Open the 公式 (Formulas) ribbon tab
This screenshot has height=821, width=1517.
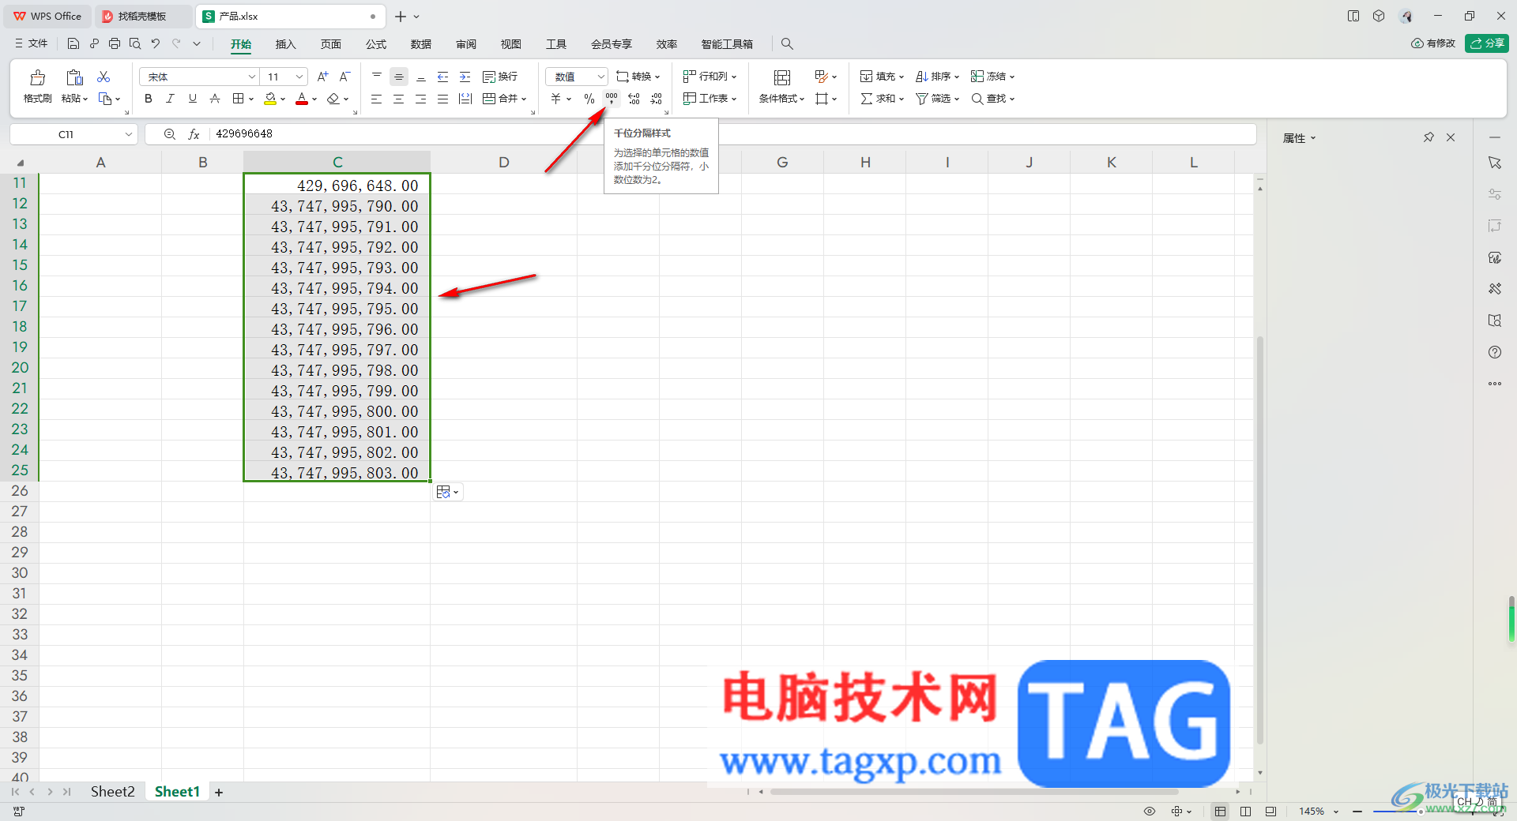[376, 44]
